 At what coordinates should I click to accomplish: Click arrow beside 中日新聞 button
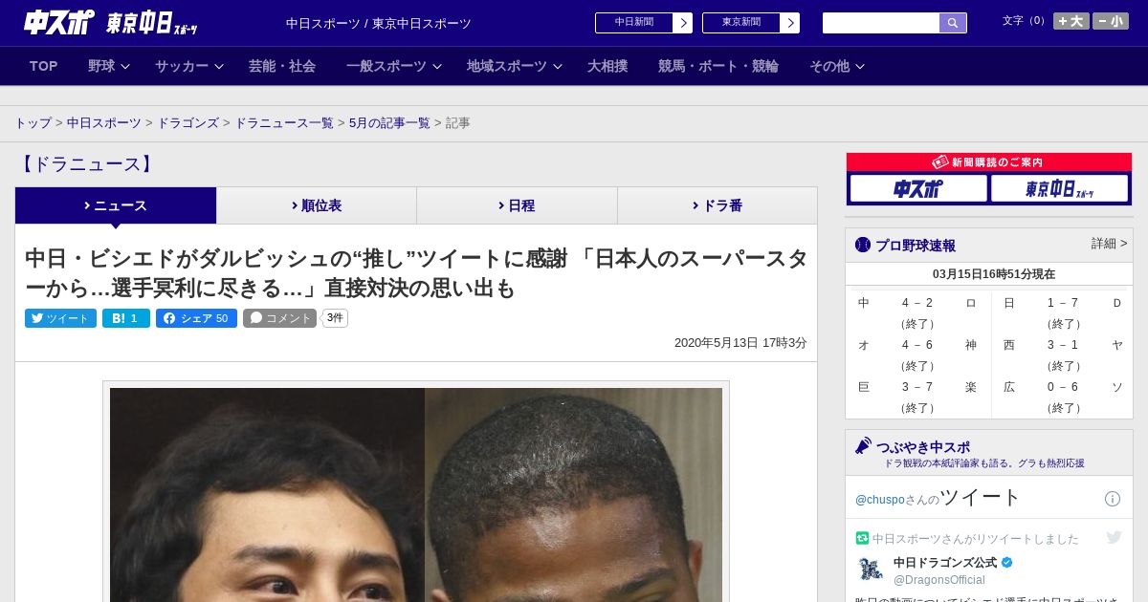(683, 23)
